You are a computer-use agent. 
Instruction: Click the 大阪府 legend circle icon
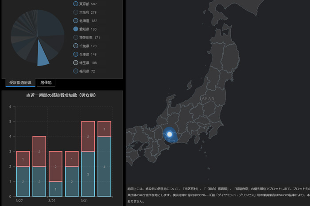point(75,12)
